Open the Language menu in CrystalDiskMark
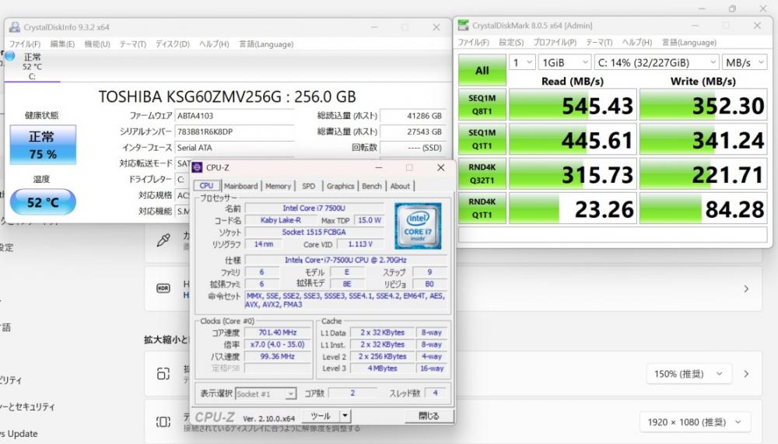778x444 pixels. [x=689, y=42]
